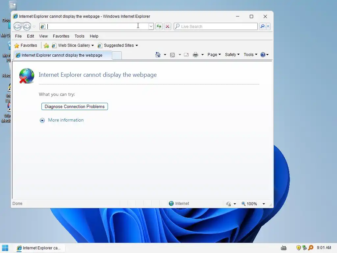337x253 pixels.
Task: Click the Add to Favorites Bar icon
Action: pos(46,45)
